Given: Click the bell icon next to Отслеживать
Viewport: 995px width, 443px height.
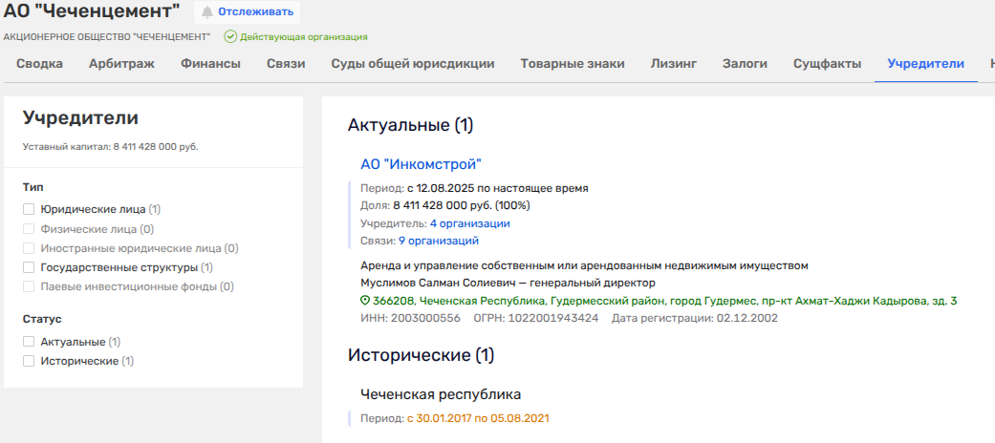Looking at the screenshot, I should point(207,12).
